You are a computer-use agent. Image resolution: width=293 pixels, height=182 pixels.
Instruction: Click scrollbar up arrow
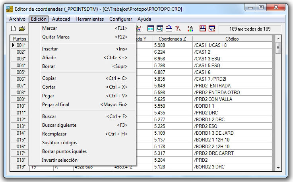[x=278, y=39]
